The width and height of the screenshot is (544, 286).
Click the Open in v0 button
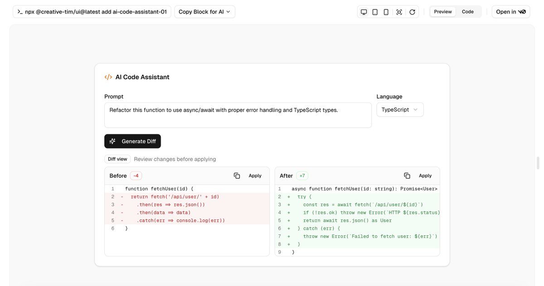[511, 12]
